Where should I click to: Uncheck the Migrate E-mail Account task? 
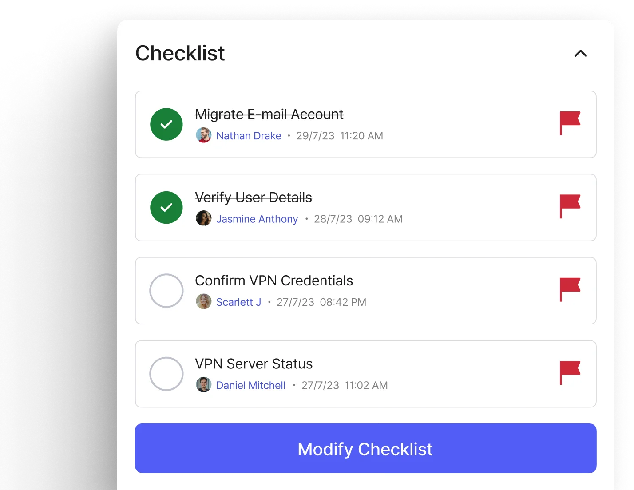tap(166, 124)
